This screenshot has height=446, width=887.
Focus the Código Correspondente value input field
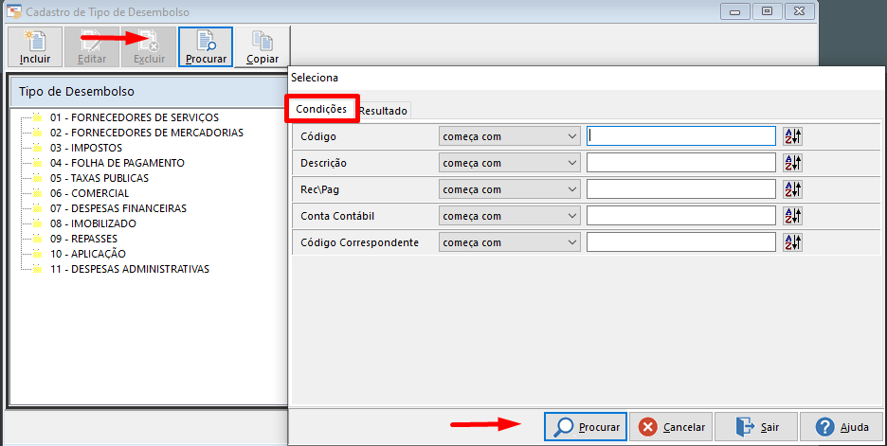681,242
